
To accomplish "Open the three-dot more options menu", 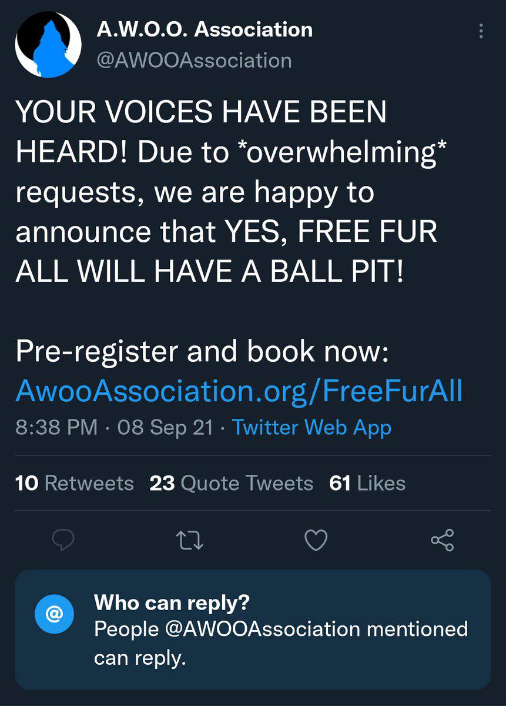I will click(481, 31).
